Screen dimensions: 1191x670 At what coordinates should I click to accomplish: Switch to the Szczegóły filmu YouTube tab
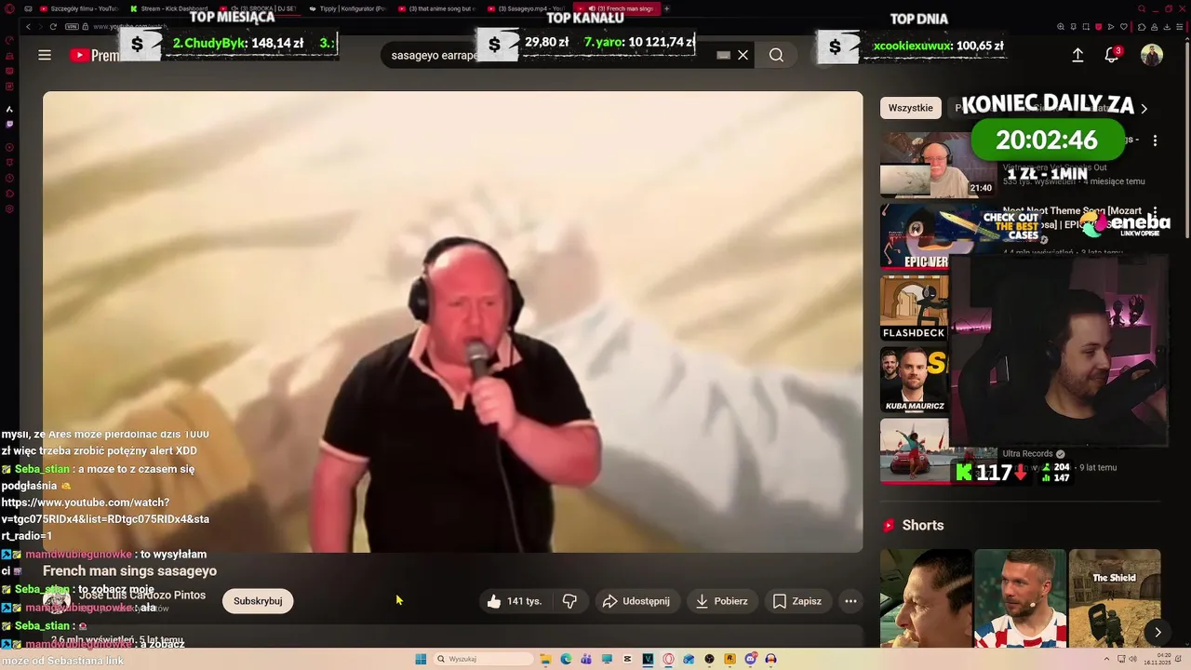(79, 8)
